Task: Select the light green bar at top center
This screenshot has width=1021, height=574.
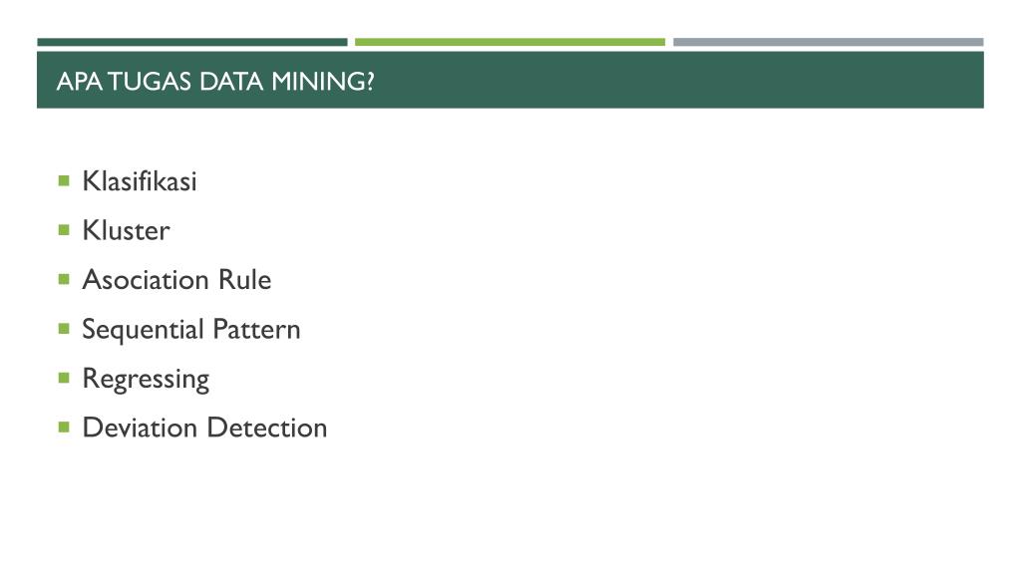Action: (510, 42)
